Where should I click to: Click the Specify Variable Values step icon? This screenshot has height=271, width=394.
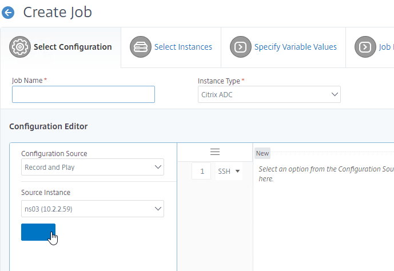pyautogui.click(x=241, y=47)
